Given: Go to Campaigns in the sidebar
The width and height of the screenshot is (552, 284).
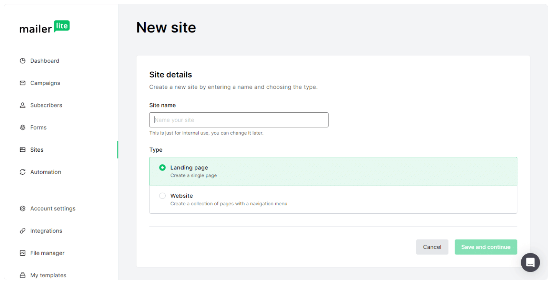Looking at the screenshot, I should click(45, 83).
